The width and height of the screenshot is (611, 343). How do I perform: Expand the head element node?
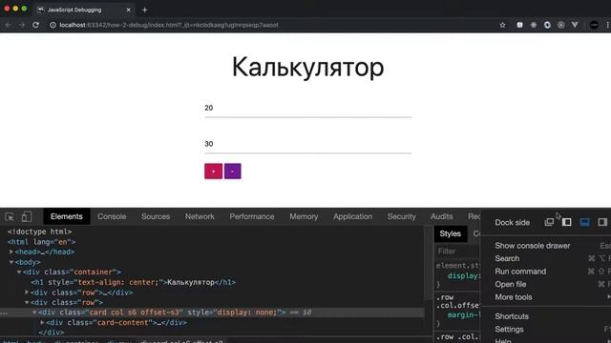pyautogui.click(x=11, y=252)
